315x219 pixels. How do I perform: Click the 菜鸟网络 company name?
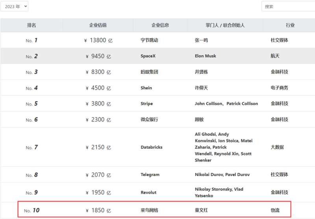(149, 210)
